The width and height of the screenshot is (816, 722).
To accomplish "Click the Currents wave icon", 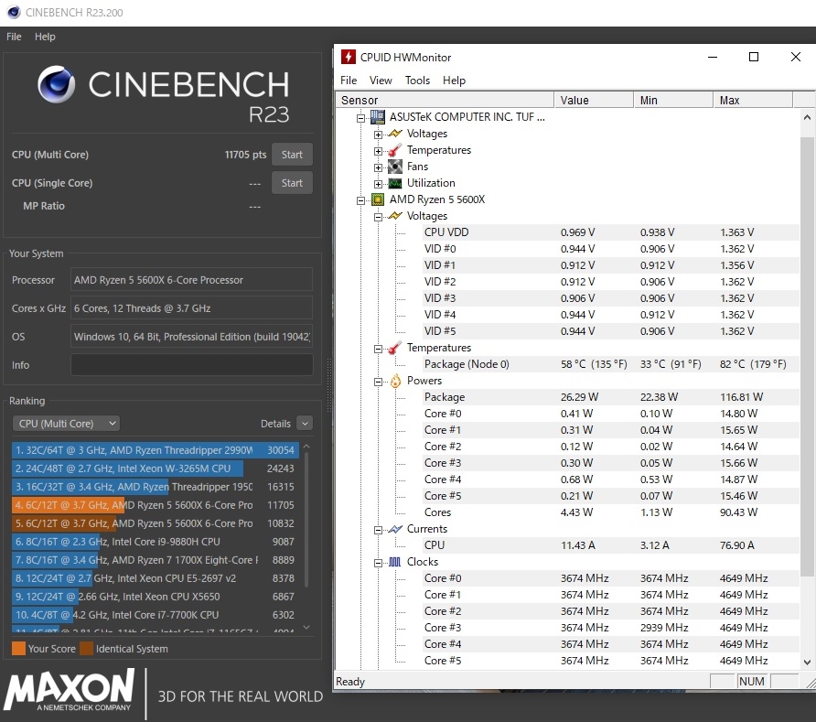I will 395,529.
